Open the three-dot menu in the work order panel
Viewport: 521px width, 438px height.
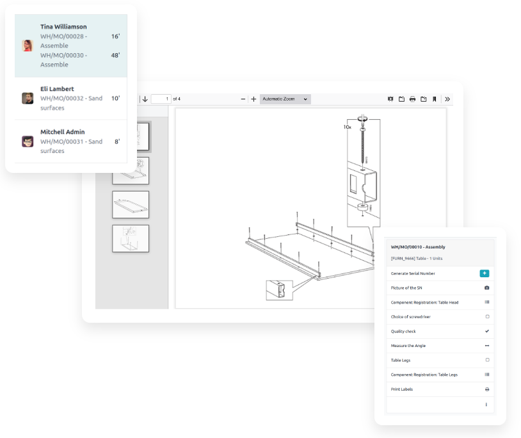486,405
